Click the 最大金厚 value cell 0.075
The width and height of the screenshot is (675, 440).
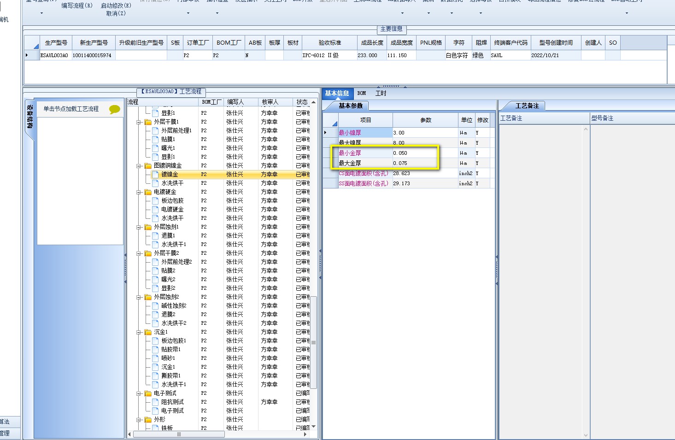[425, 163]
